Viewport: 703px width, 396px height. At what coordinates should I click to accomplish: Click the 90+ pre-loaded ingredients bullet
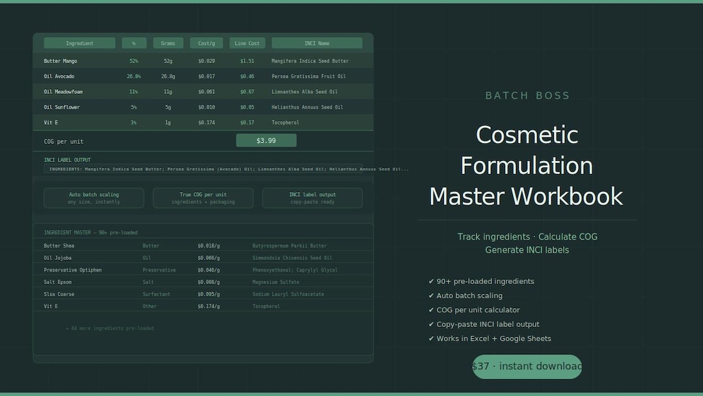click(482, 281)
